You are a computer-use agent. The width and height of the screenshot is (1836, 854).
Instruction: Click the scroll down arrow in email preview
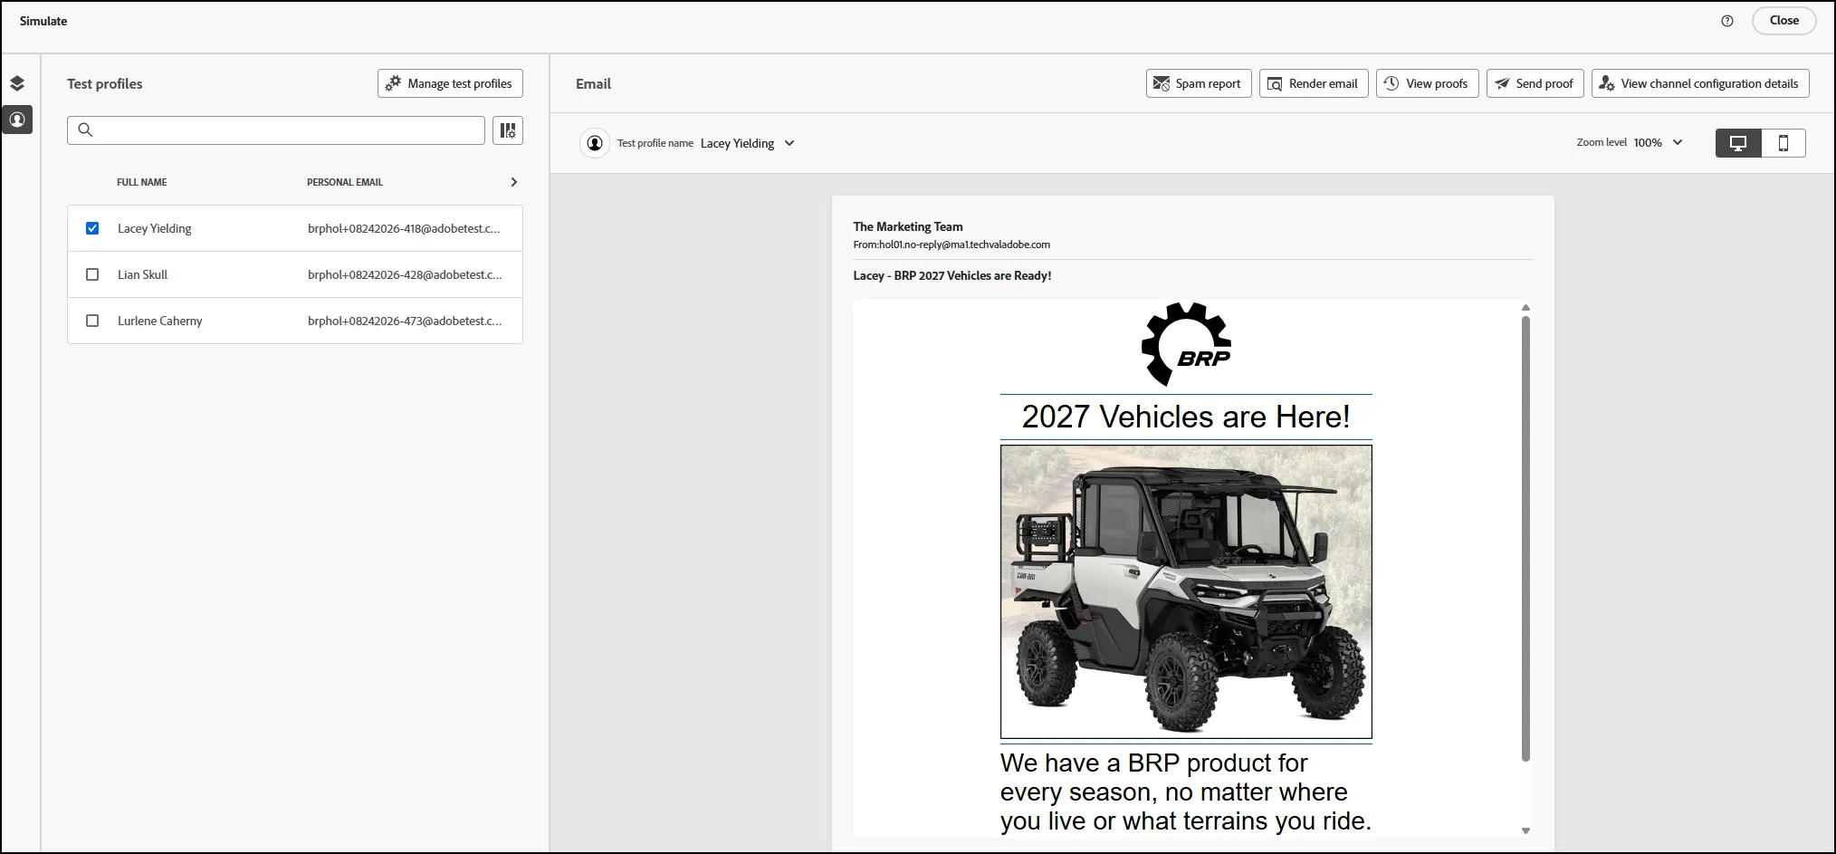click(1525, 830)
